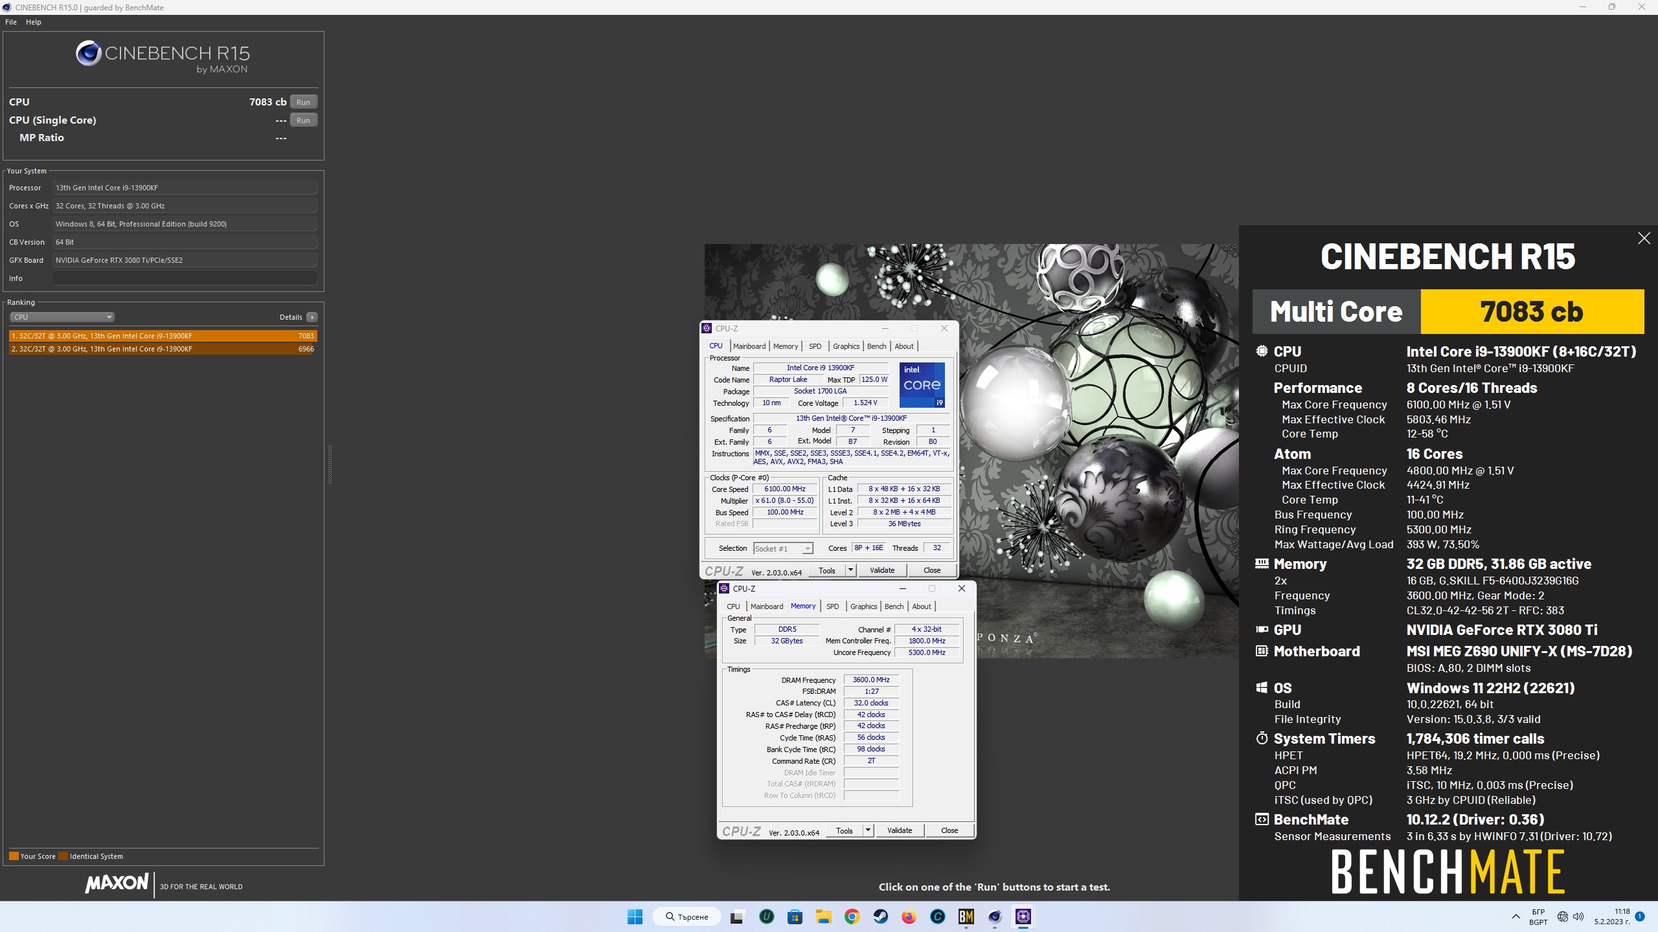1658x932 pixels.
Task: Click the Processor name field
Action: (x=185, y=188)
